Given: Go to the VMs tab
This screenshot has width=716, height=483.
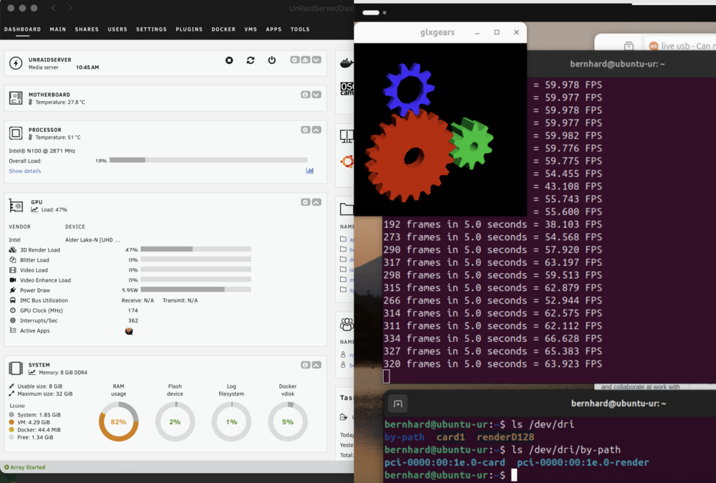Looking at the screenshot, I should [x=251, y=29].
